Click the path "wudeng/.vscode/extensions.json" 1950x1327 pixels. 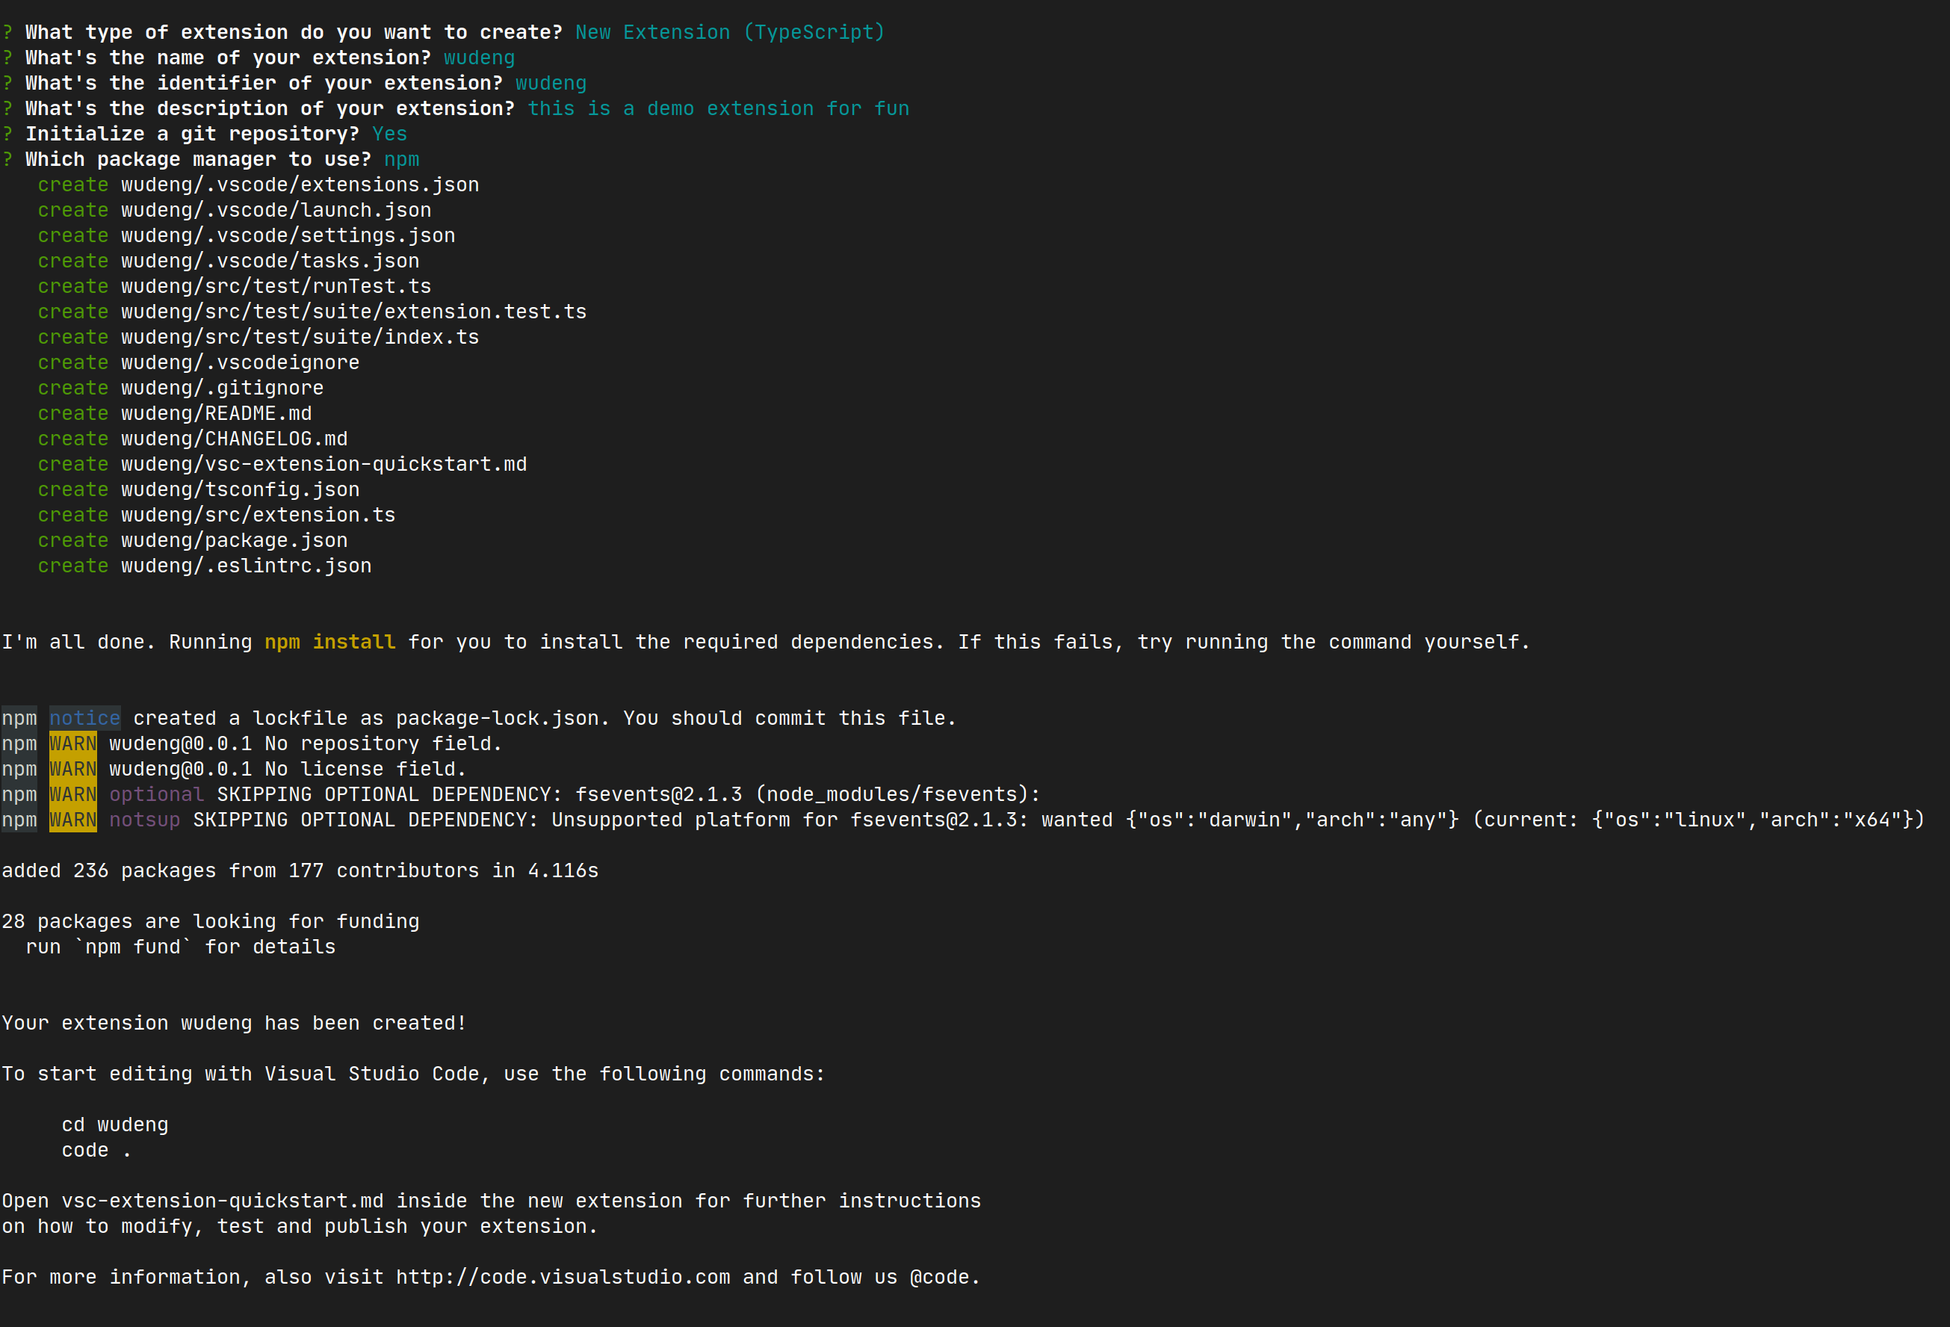(300, 185)
